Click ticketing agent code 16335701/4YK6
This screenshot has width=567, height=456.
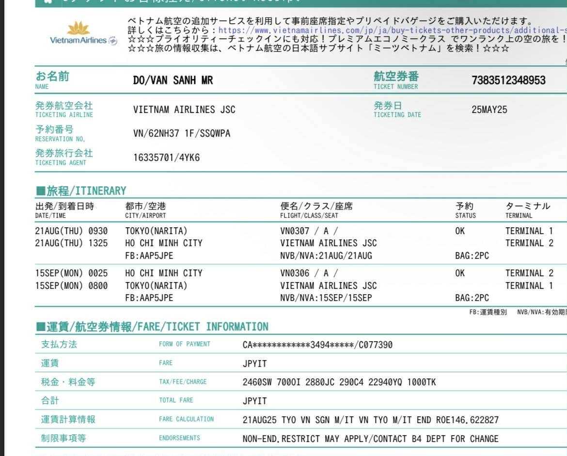(x=166, y=157)
